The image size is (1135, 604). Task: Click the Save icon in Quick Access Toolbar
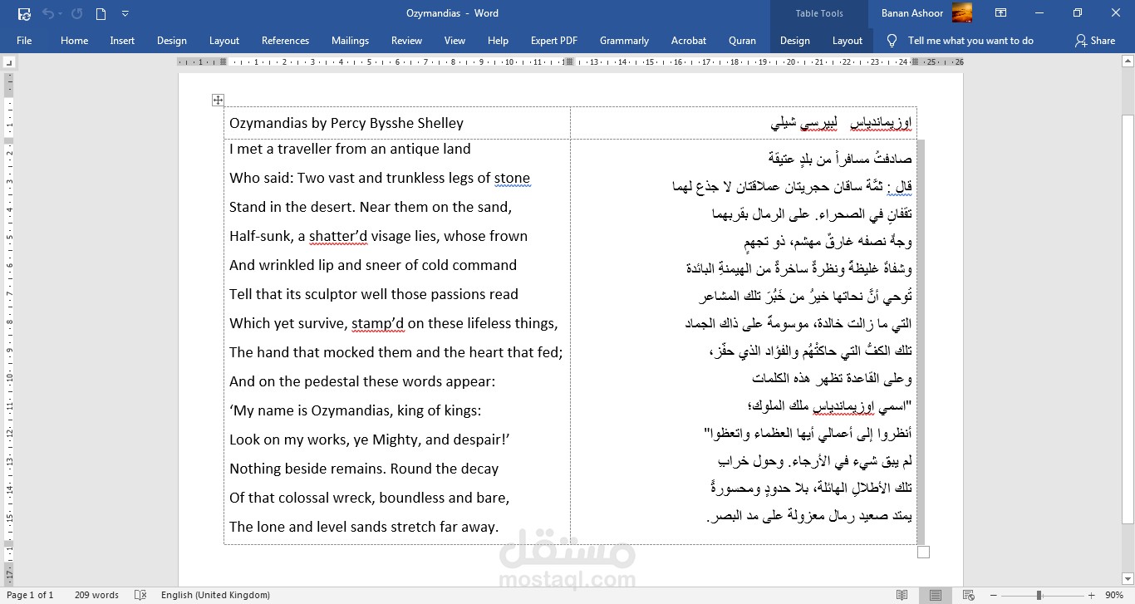(24, 13)
